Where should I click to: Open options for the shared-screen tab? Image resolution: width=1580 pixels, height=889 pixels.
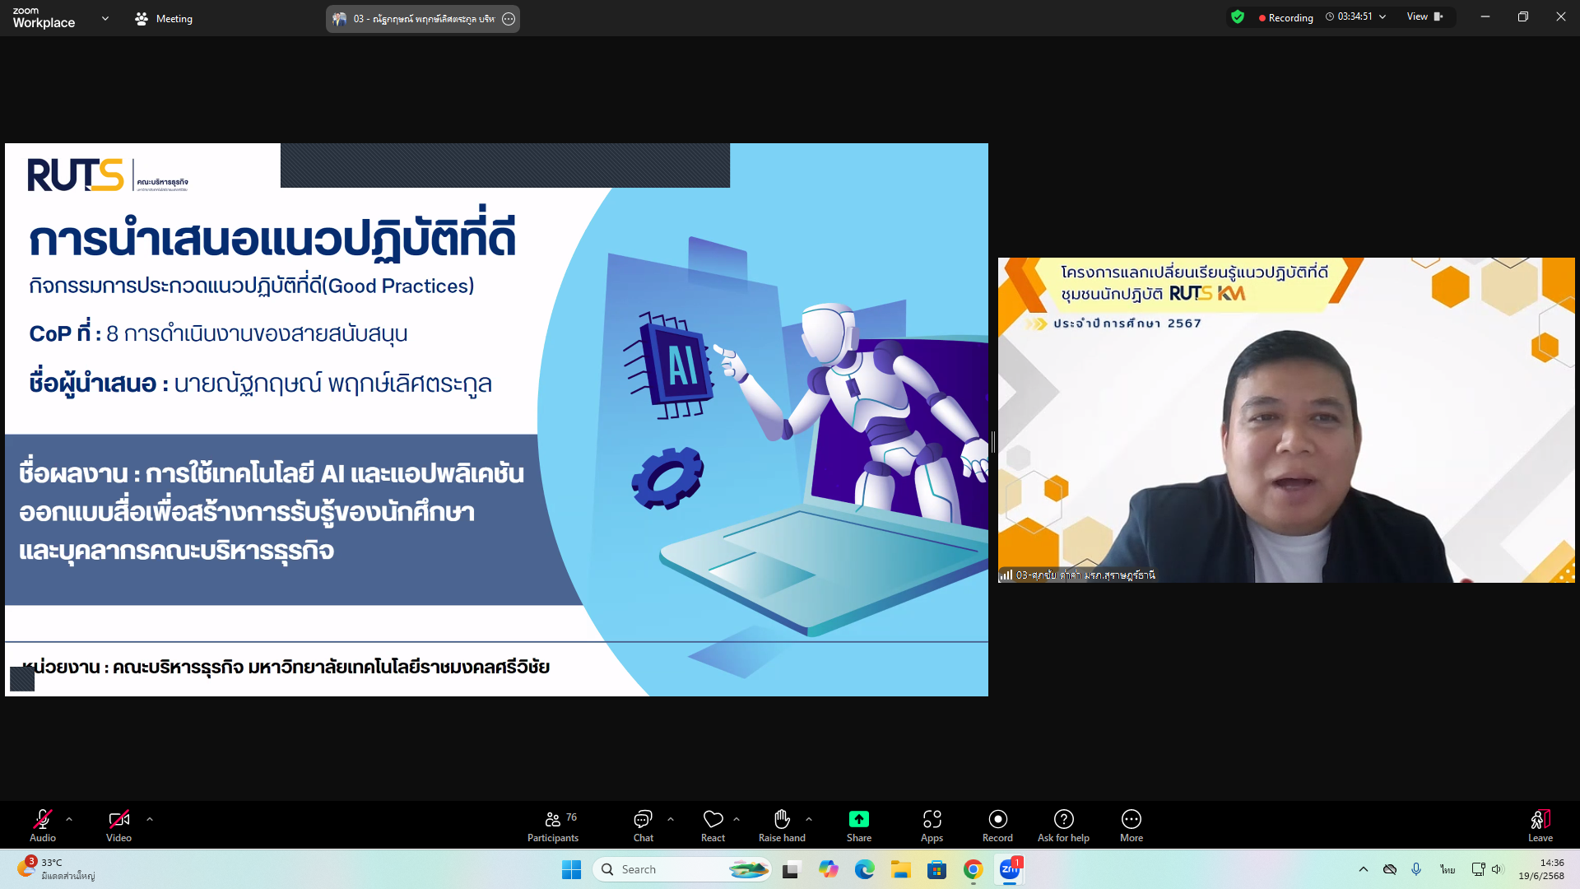509,19
